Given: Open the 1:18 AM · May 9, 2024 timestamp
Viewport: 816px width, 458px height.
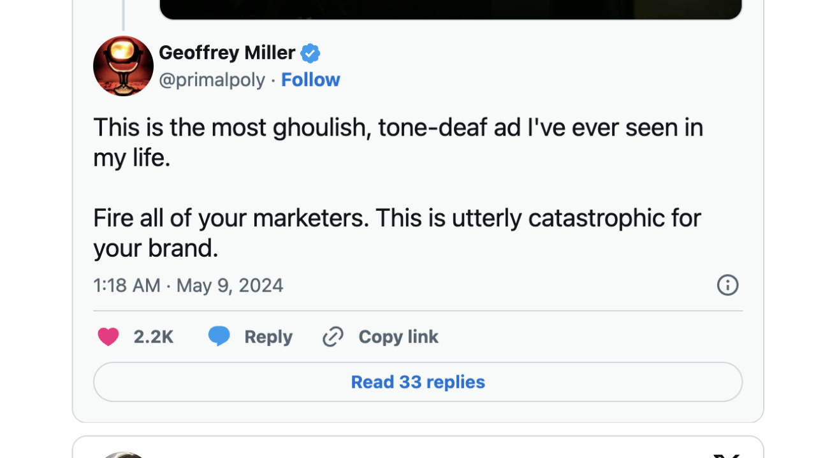Looking at the screenshot, I should (188, 285).
